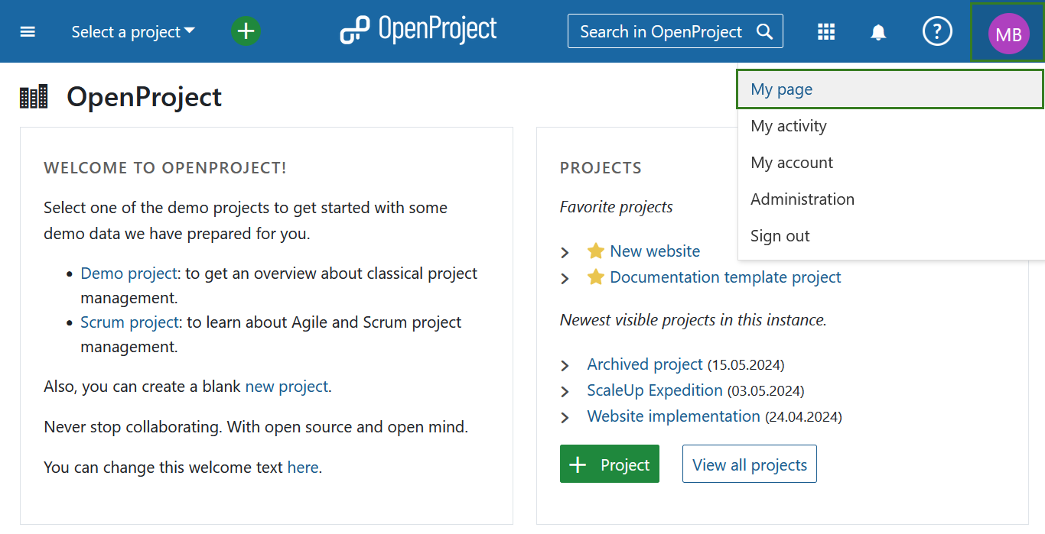This screenshot has width=1045, height=534.
Task: Expand the Archived project entry
Action: tap(565, 366)
